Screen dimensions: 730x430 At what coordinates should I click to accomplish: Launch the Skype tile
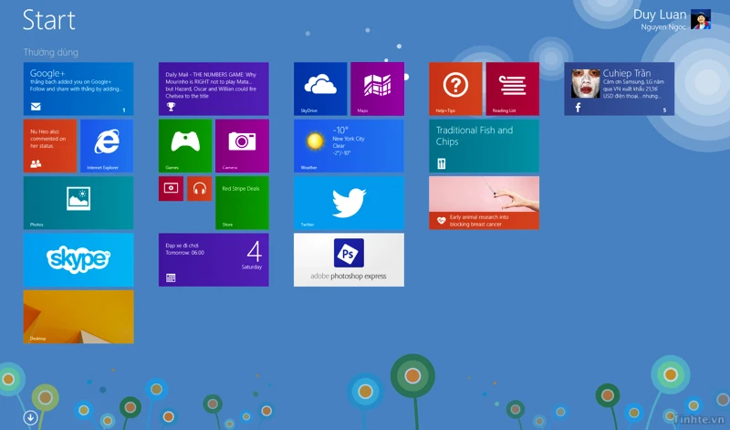point(78,260)
